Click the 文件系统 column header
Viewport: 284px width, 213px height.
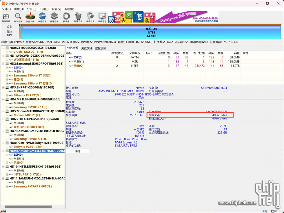135,53
